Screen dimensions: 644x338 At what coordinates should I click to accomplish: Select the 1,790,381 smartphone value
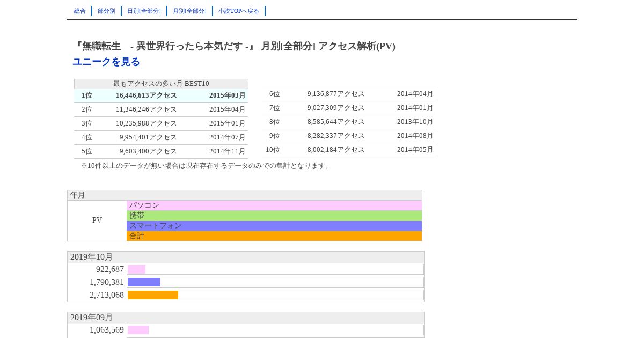coord(107,282)
